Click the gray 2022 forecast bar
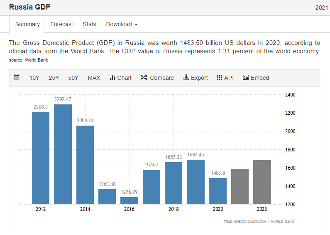This screenshot has width=330, height=235. [x=262, y=182]
